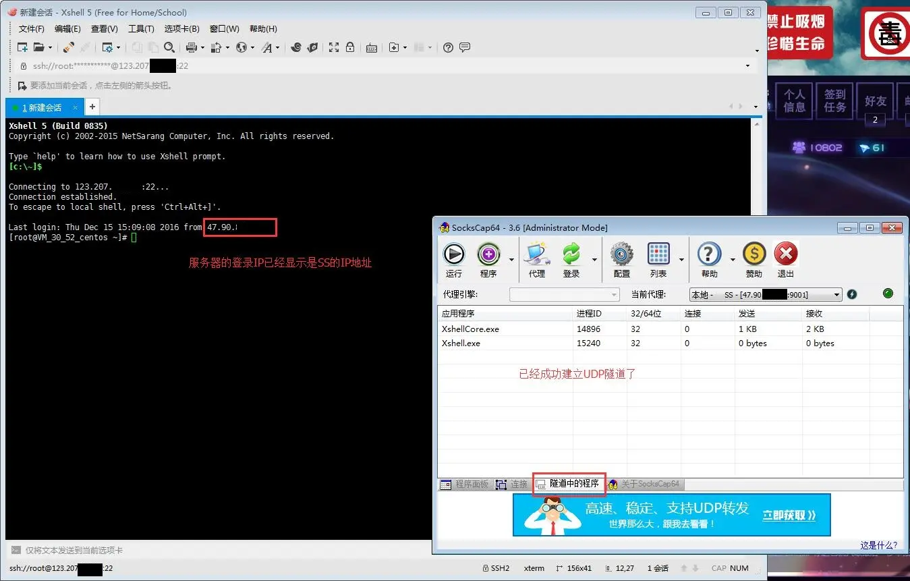Click the 进程ID column header
The image size is (910, 581).
599,314
